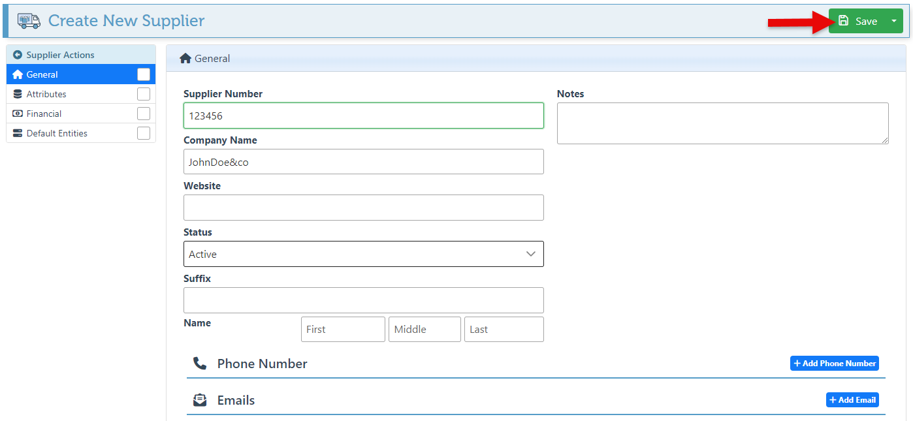Click the server icon by Default Entities
The image size is (913, 421).
[18, 133]
